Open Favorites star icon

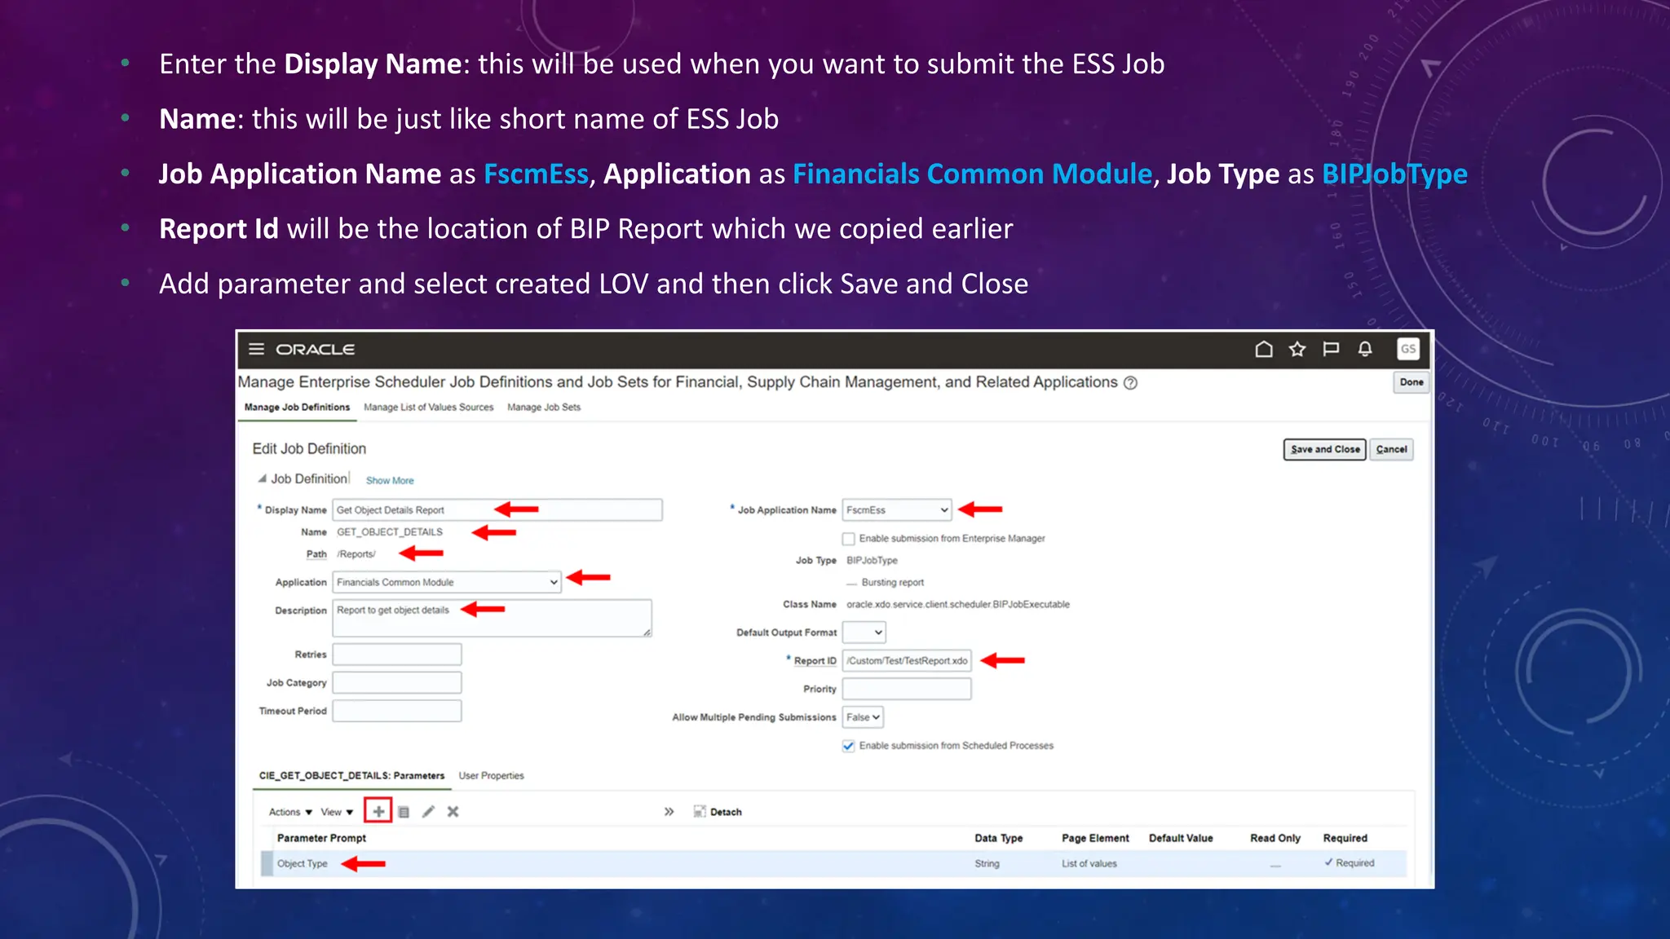point(1297,349)
